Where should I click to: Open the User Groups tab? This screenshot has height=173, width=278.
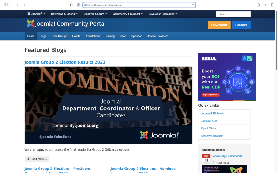click(59, 36)
